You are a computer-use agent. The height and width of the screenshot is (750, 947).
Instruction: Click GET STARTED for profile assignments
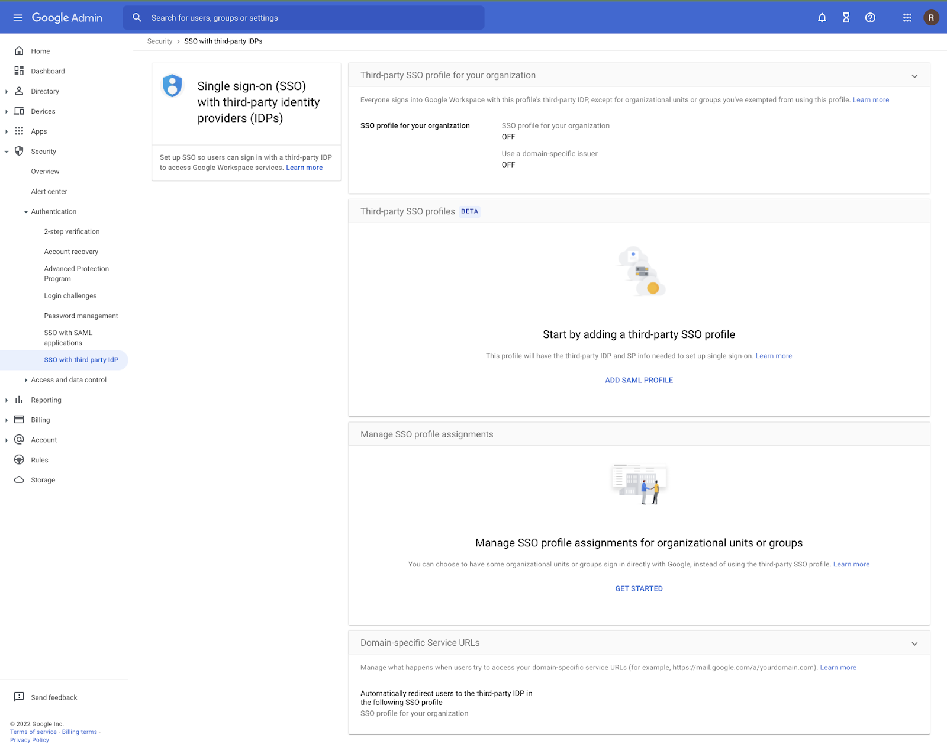pos(639,588)
